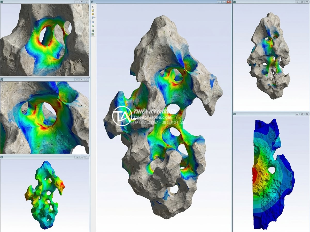The width and height of the screenshot is (310, 232).
Task: Minimize the small textured rock viewport at upper right
Action: (x=297, y=2)
